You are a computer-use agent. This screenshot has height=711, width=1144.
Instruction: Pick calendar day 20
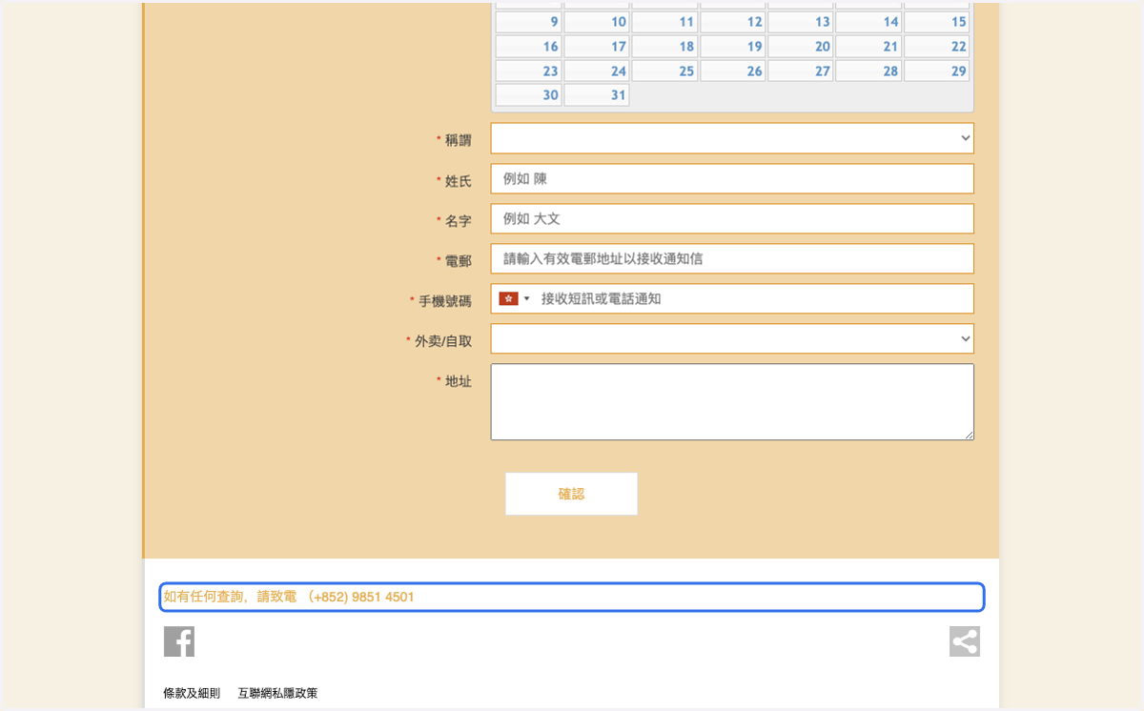800,47
